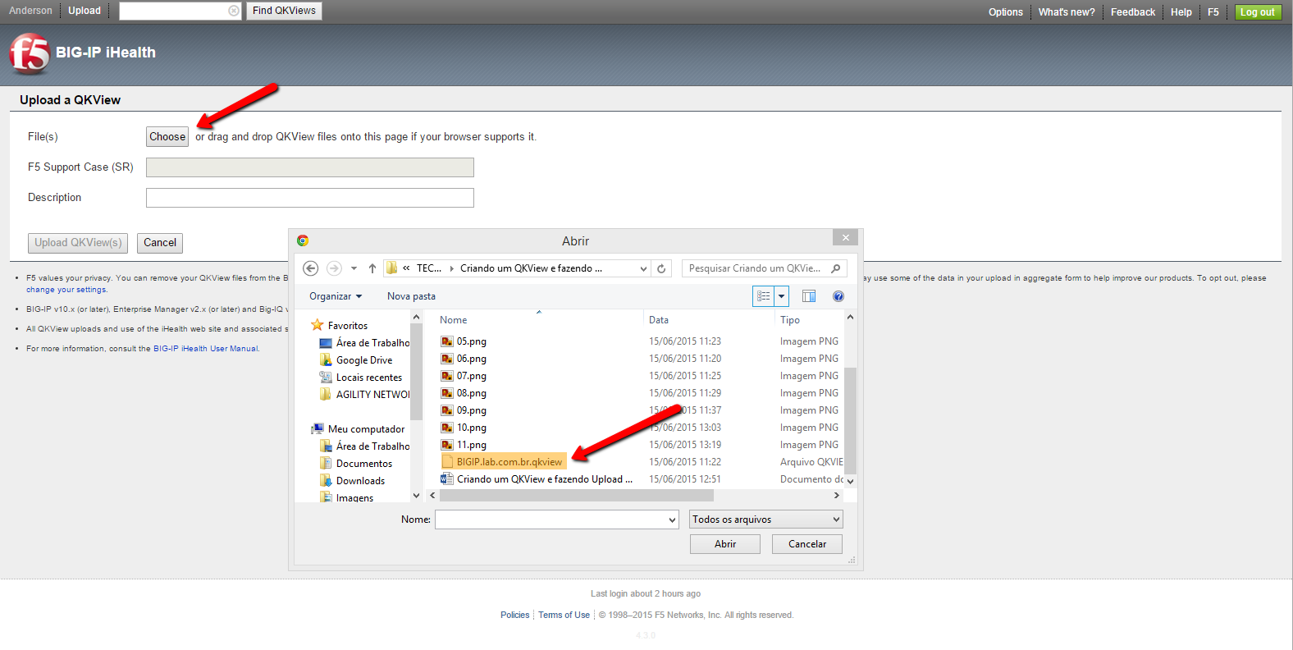1293x650 pixels.
Task: Click the horizontal scrollbar in file list
Action: (576, 496)
